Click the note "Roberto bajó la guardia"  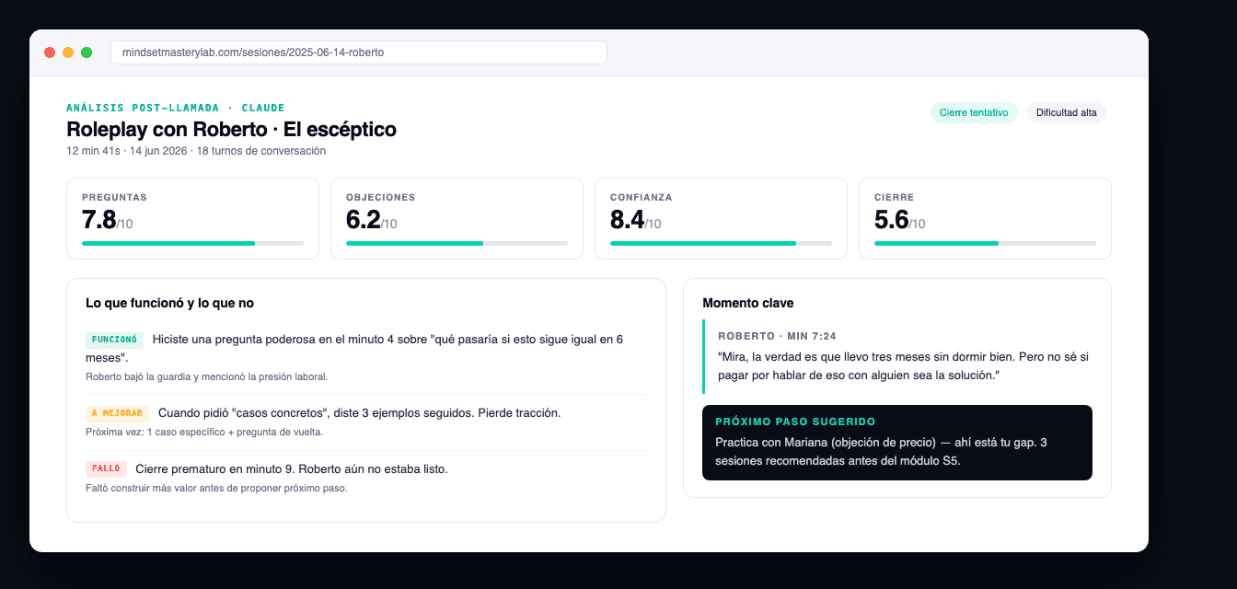(x=206, y=376)
